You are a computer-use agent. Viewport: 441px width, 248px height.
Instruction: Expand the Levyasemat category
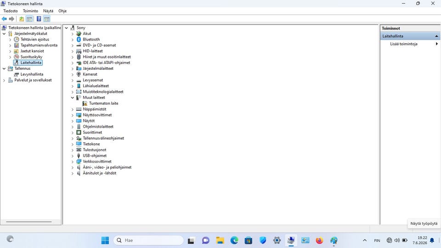pyautogui.click(x=73, y=80)
